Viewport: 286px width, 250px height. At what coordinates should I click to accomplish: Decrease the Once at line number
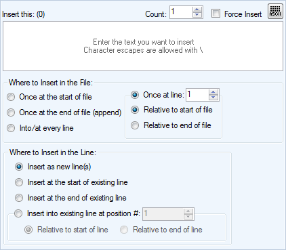(213, 98)
